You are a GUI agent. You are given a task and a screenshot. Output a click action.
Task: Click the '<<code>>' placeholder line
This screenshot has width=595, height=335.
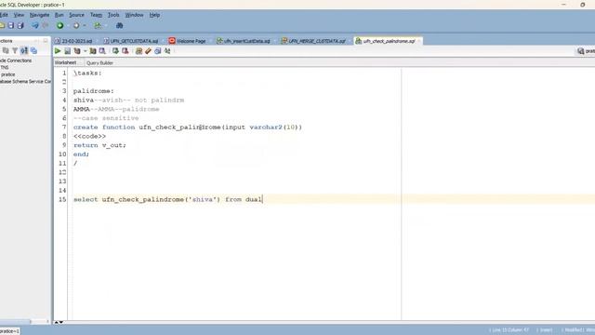[x=89, y=136]
